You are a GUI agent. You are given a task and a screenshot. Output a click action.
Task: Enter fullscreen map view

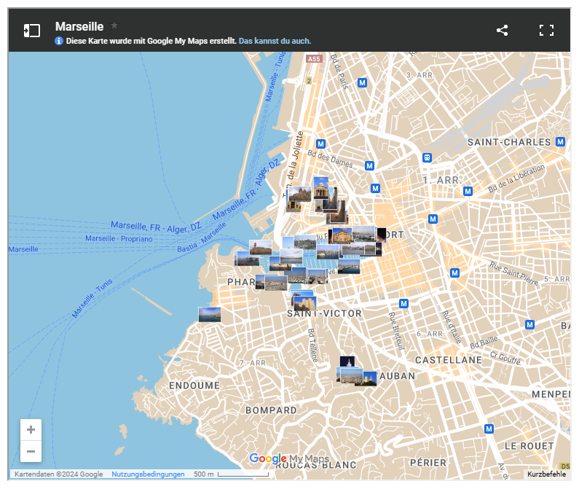tap(546, 31)
